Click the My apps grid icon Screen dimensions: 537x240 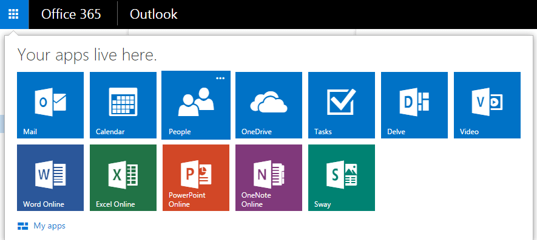click(22, 226)
